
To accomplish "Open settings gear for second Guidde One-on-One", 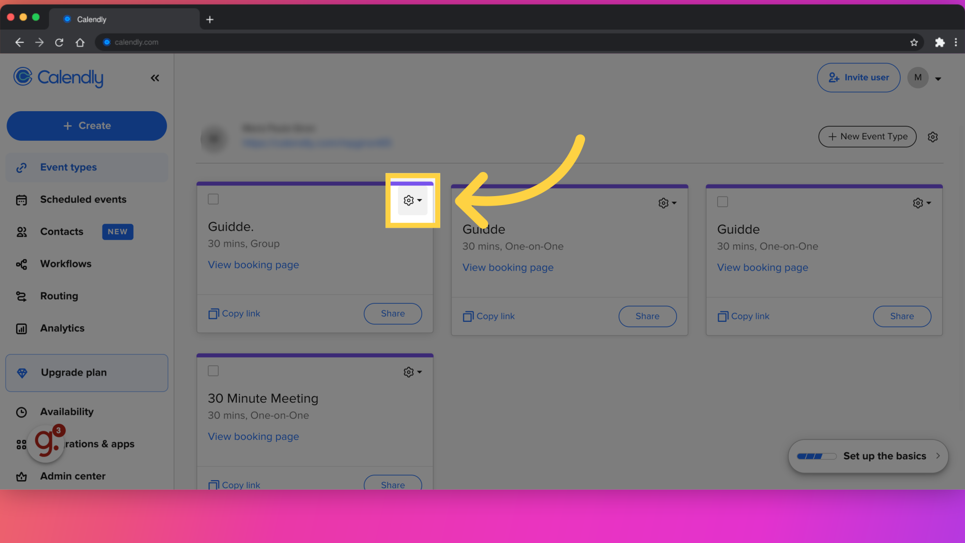I will click(918, 202).
